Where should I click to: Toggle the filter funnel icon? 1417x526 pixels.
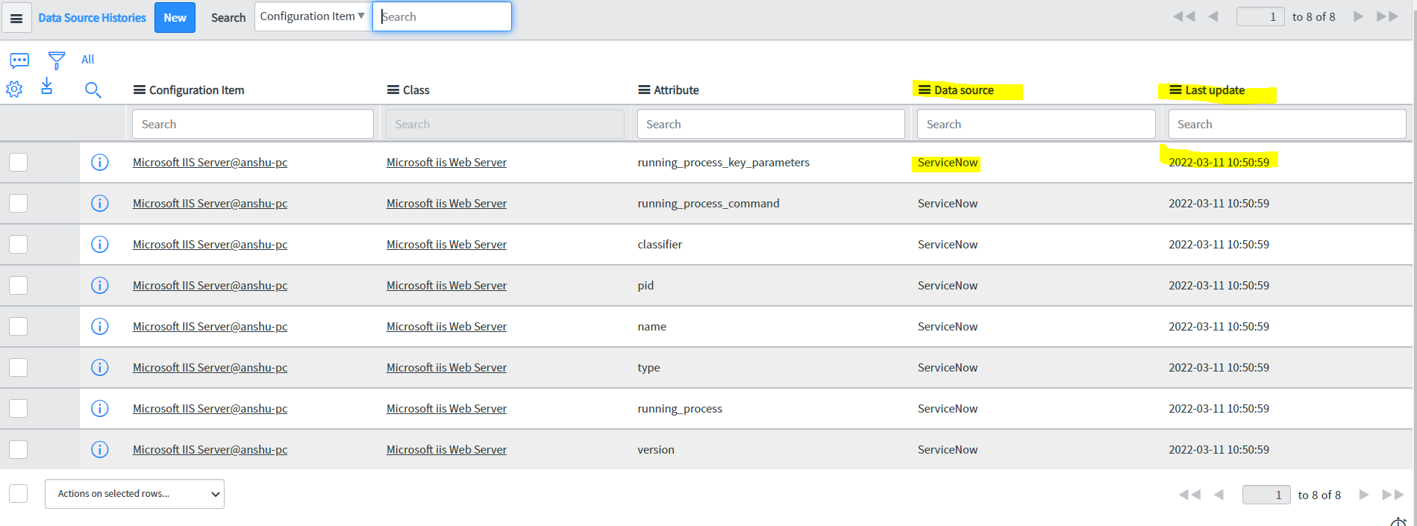point(56,60)
